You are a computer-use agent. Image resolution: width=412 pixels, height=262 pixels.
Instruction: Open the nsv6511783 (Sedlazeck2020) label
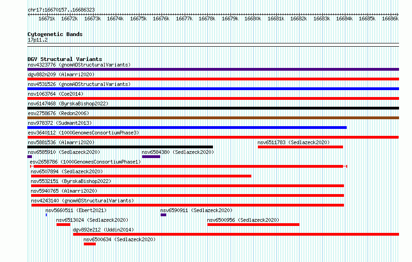[x=293, y=142]
